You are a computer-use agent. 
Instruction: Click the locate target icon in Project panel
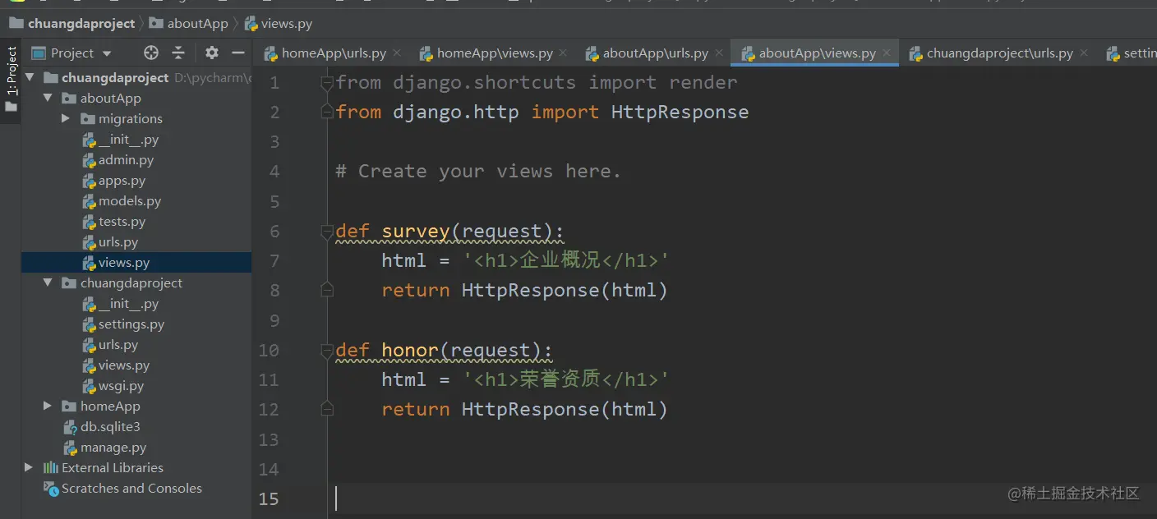coord(151,53)
